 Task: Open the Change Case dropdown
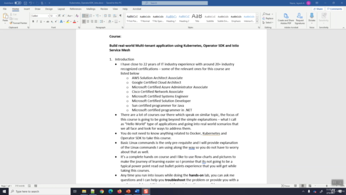pos(70,16)
